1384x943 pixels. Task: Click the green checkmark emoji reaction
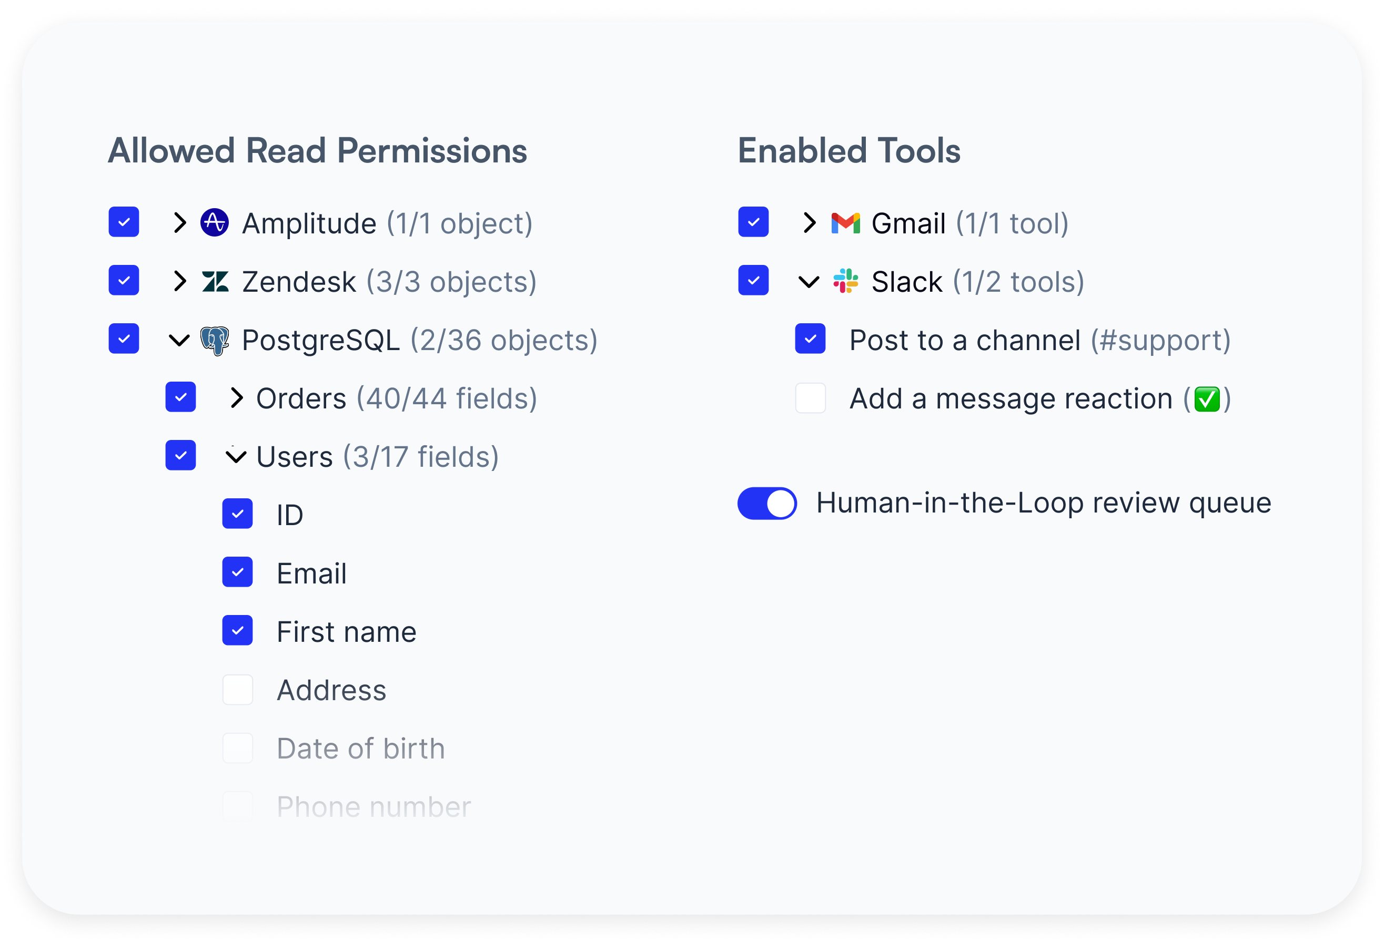tap(1207, 398)
